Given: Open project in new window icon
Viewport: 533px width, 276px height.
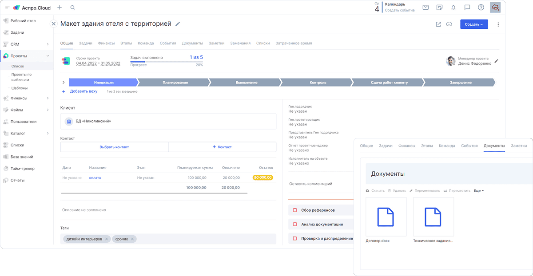Looking at the screenshot, I should pos(438,24).
